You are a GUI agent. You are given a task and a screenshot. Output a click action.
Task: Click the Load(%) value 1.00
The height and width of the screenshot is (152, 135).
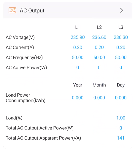(121, 118)
